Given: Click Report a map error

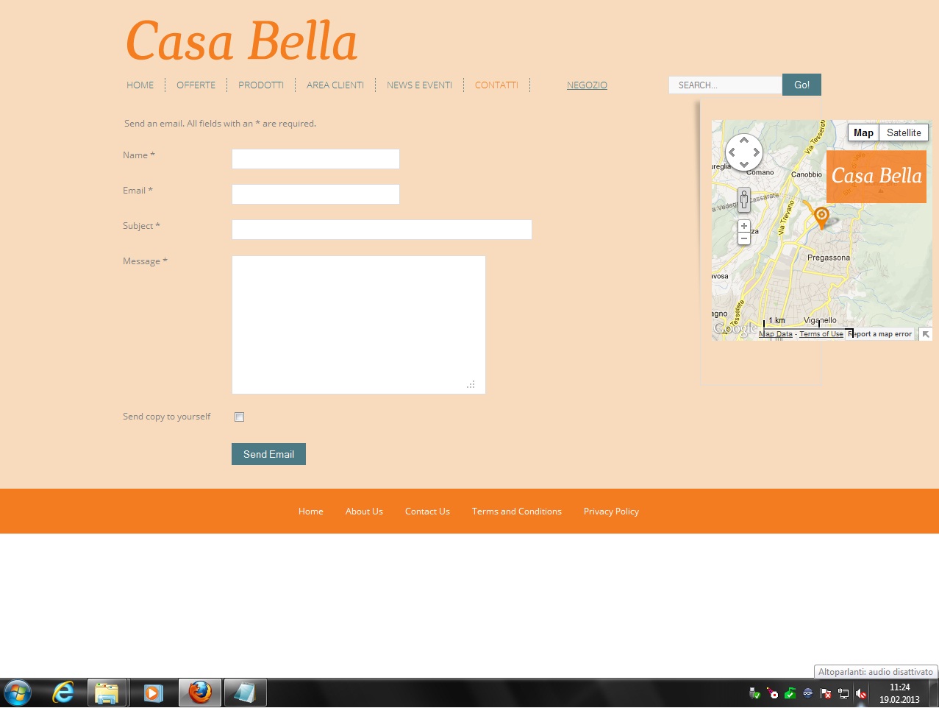Looking at the screenshot, I should [880, 334].
